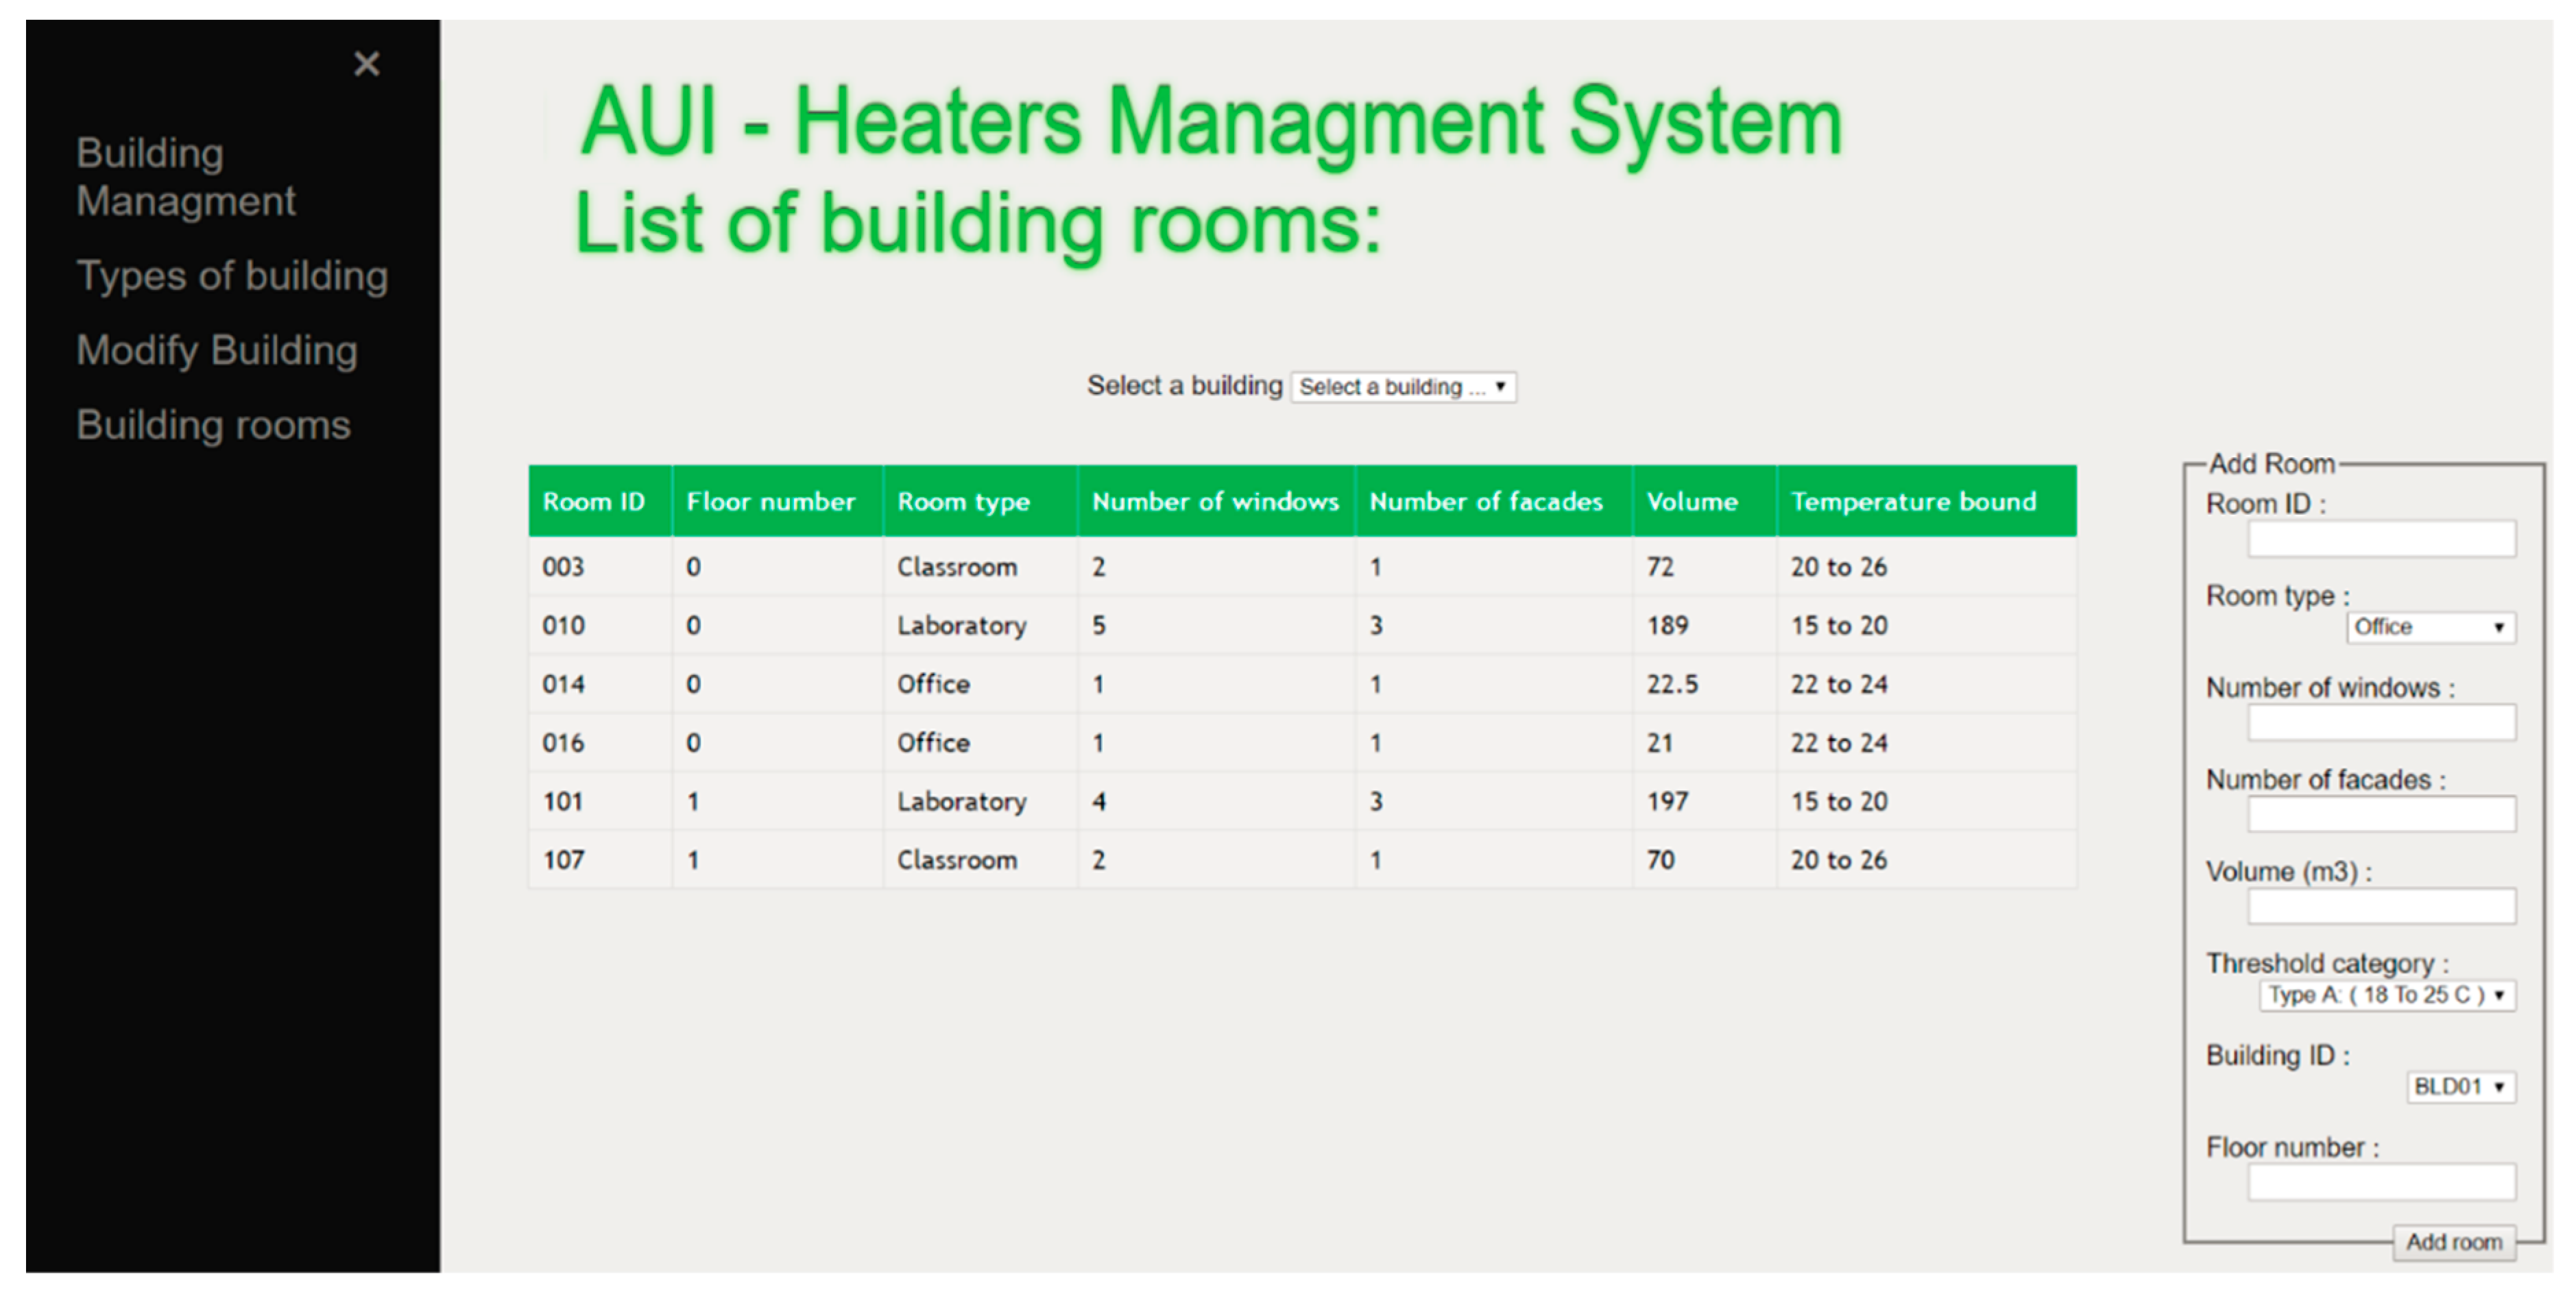Screen dimensions: 2576x1294
Task: Click the Volume column header
Action: pyautogui.click(x=1692, y=502)
